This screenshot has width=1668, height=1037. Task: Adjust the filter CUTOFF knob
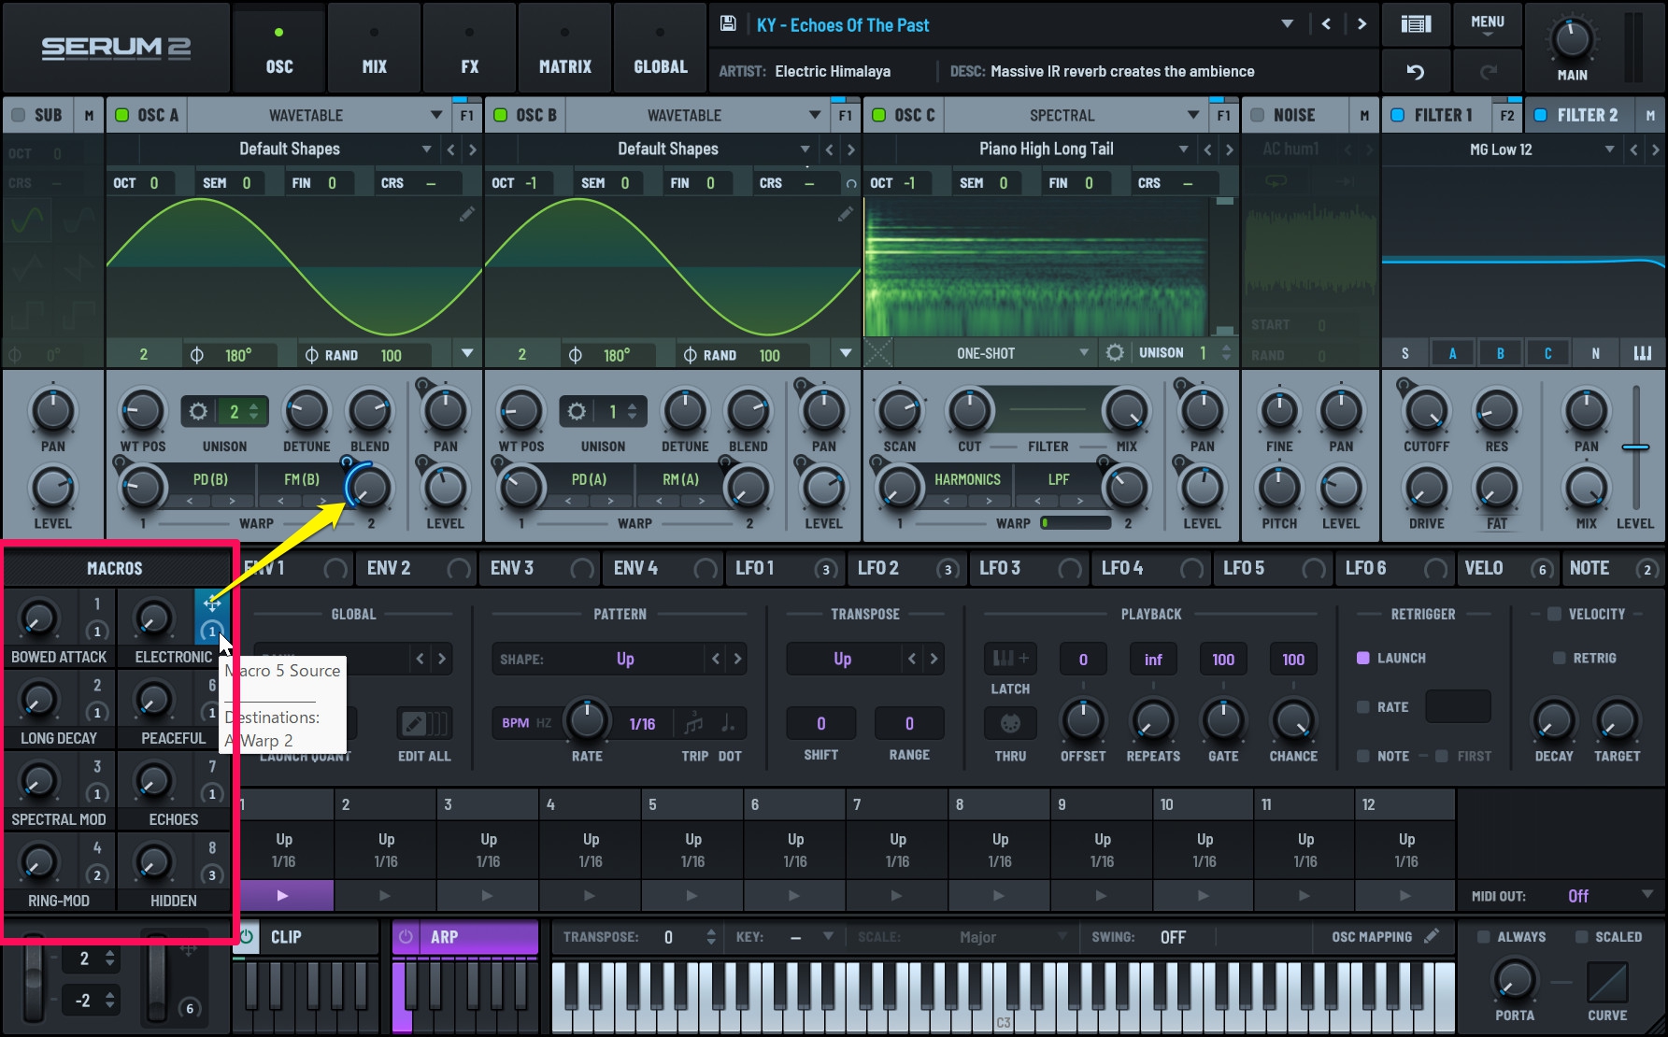coord(1426,410)
